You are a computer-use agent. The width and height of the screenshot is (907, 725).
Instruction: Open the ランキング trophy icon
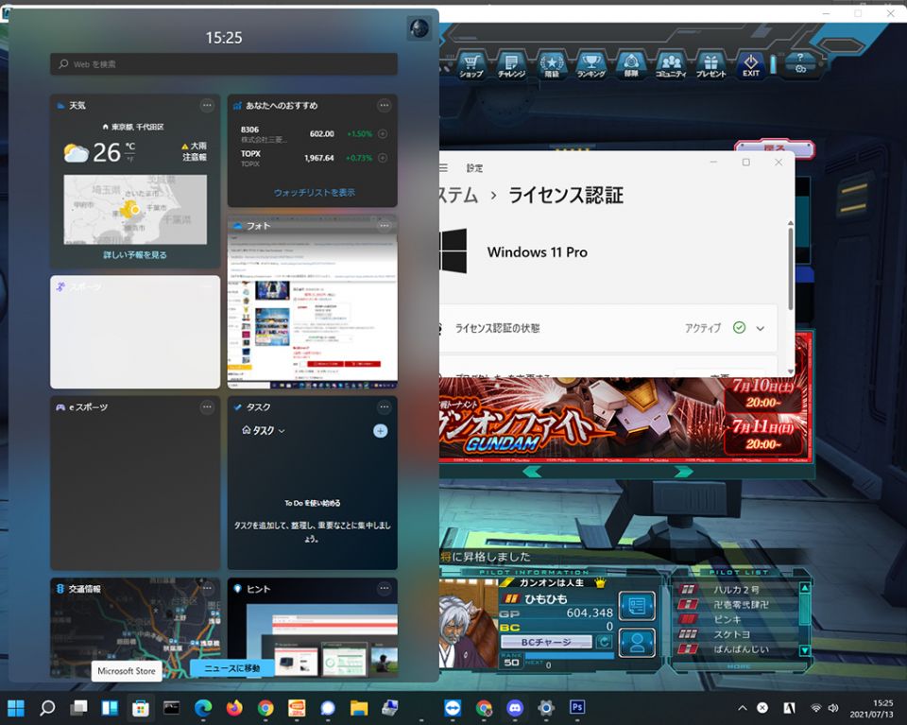[x=590, y=64]
